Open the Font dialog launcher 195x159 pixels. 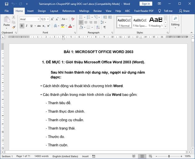pos(75,33)
